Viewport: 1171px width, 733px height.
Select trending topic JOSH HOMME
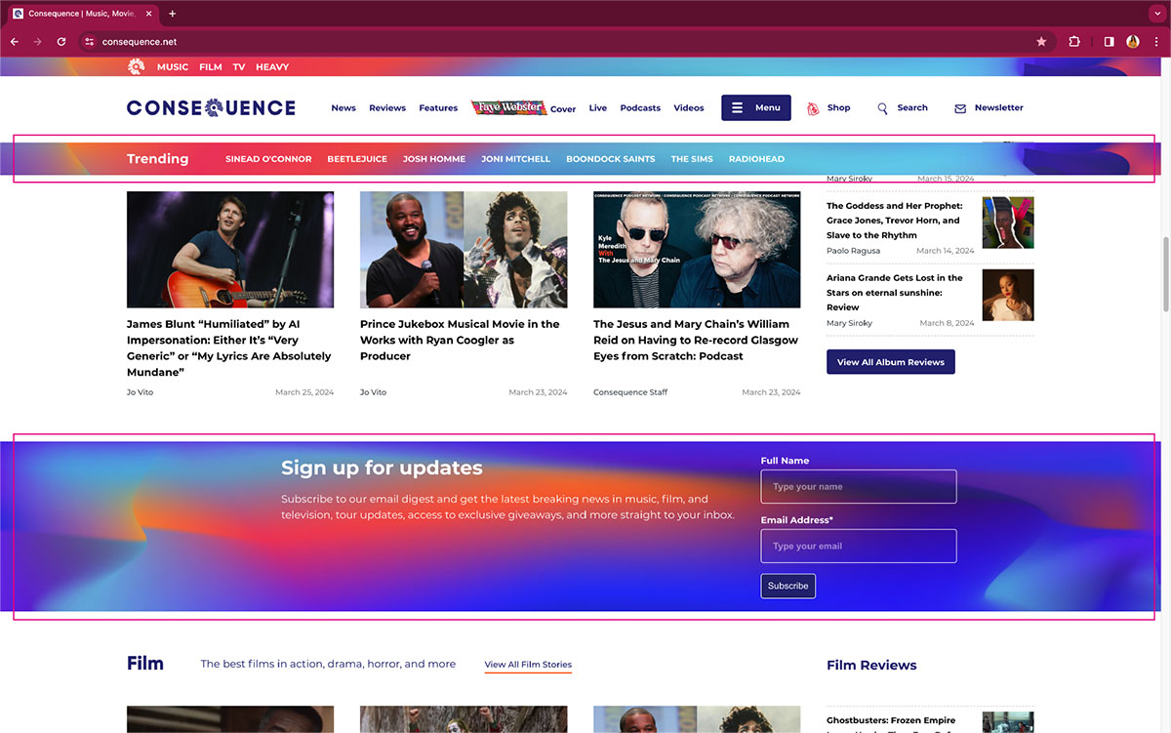(x=434, y=159)
